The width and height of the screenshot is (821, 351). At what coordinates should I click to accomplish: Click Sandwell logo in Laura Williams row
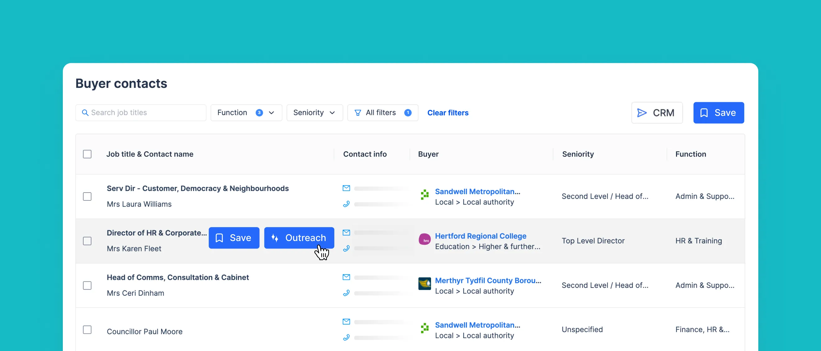[x=424, y=194]
